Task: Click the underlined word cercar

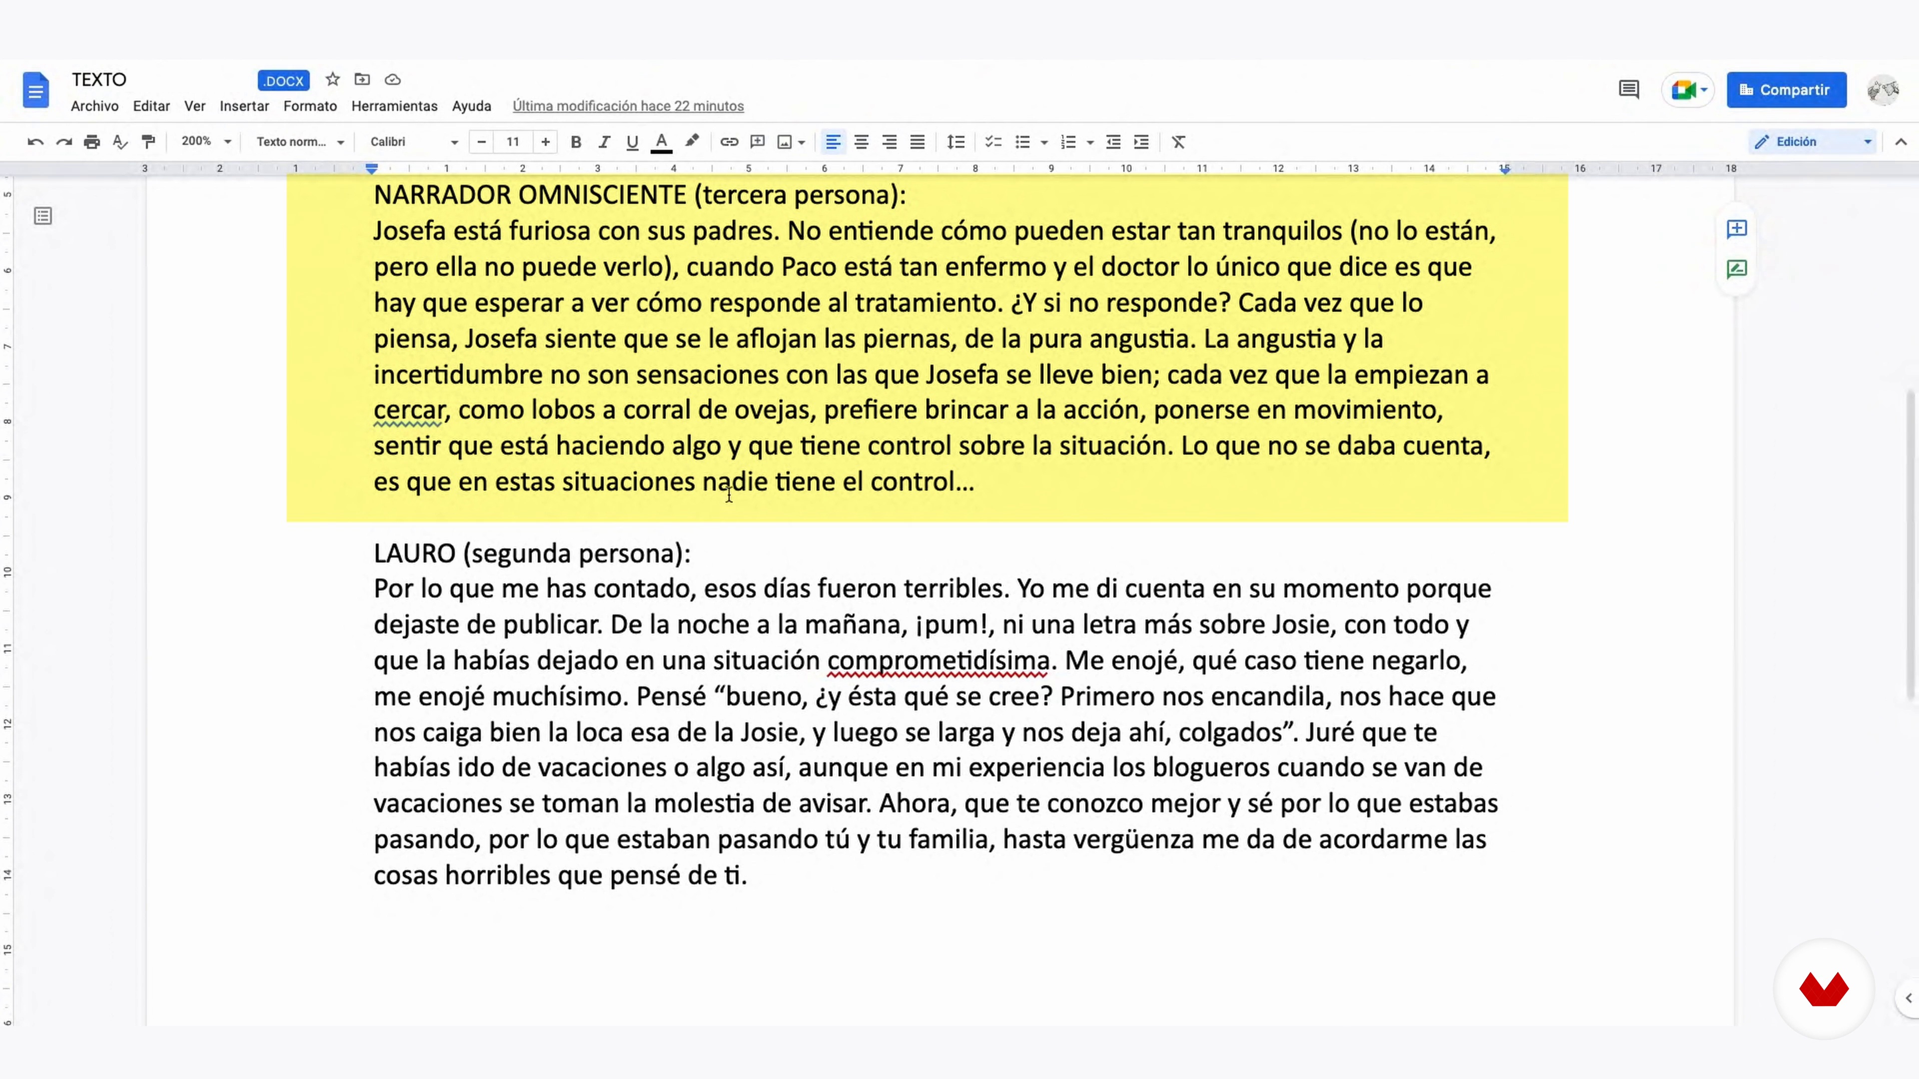Action: (408, 410)
